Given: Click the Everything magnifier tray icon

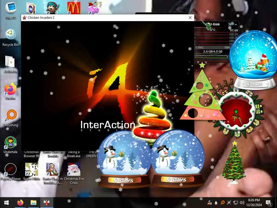Looking at the screenshot, I should (x=223, y=203).
